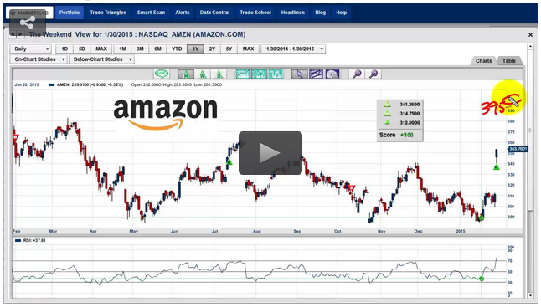Select the candlestick chart style icon
The width and height of the screenshot is (541, 307).
[x=259, y=74]
